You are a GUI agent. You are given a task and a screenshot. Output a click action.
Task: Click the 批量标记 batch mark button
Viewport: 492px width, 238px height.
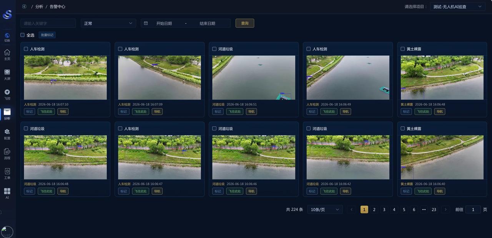[x=47, y=35]
